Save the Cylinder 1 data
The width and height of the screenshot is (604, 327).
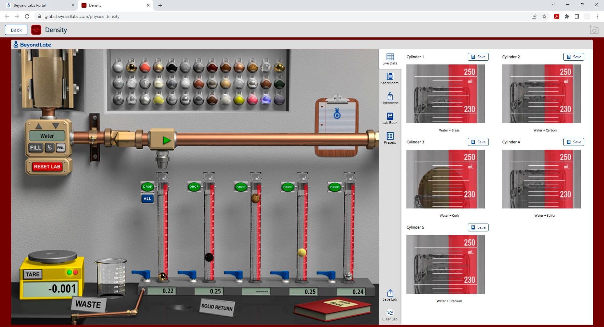coord(478,57)
